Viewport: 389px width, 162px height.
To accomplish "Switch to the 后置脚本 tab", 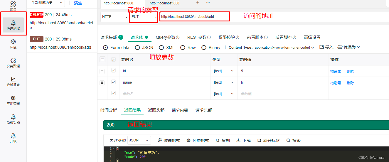I will point(286,38).
